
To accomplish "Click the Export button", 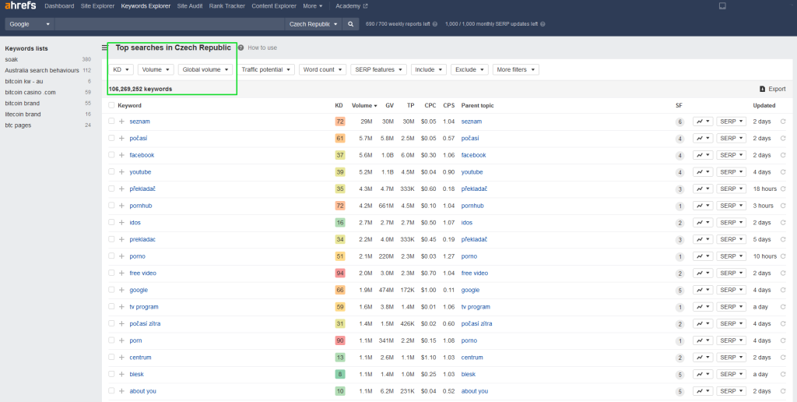I will click(x=773, y=89).
